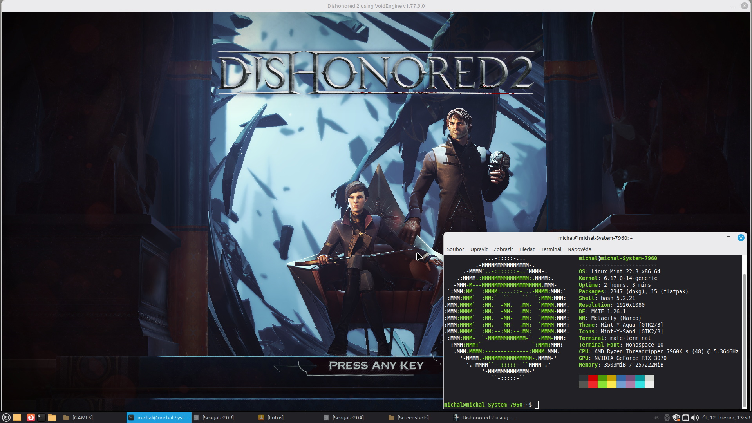Expand the Terminál menu
Image resolution: width=752 pixels, height=423 pixels.
pyautogui.click(x=551, y=249)
